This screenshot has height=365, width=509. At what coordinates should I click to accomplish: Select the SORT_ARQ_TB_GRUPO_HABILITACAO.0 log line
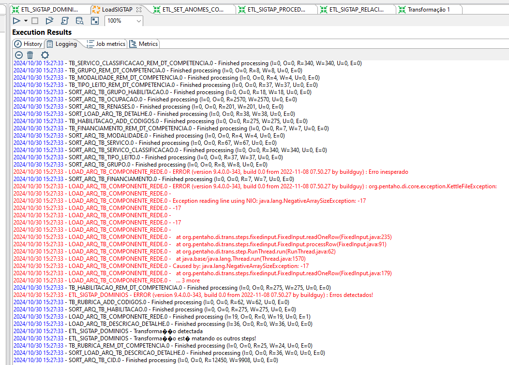click(x=162, y=92)
